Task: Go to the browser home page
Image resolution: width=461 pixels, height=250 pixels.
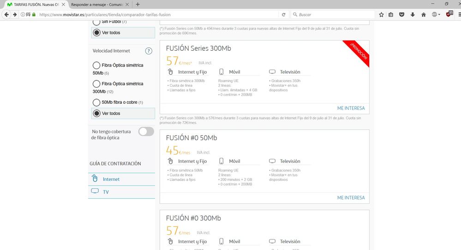Action: 423,15
